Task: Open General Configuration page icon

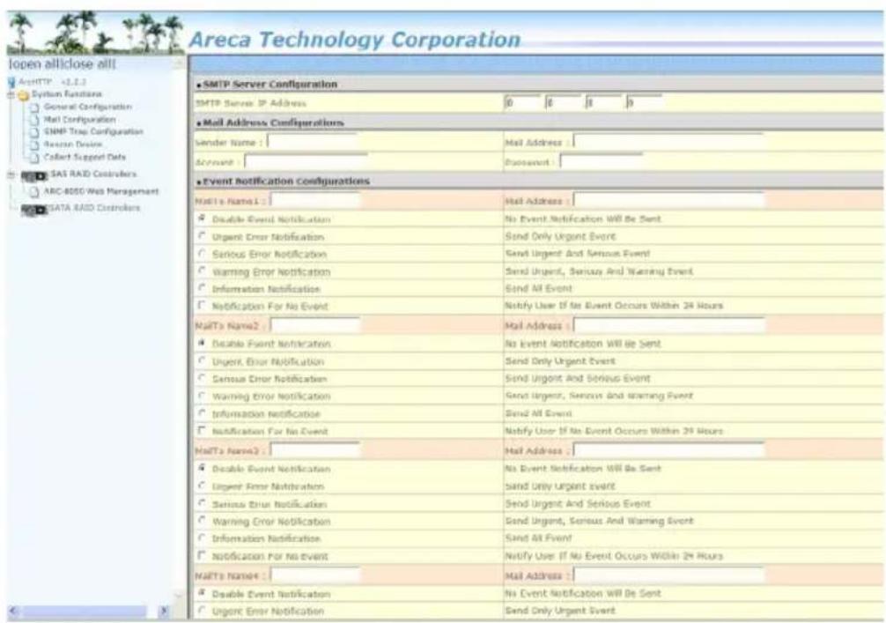Action: pos(35,108)
